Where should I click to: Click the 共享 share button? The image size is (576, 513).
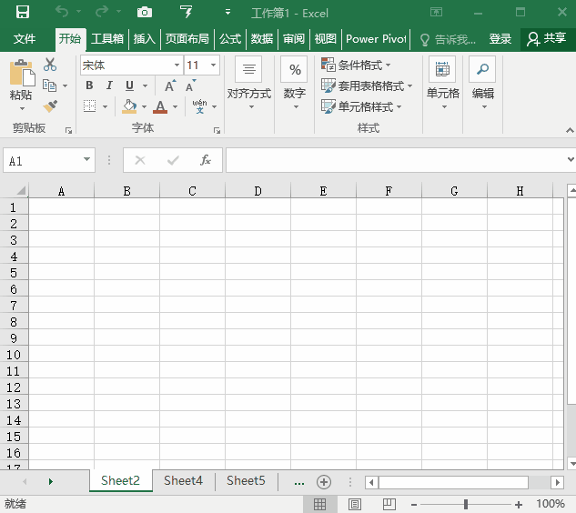coord(546,39)
